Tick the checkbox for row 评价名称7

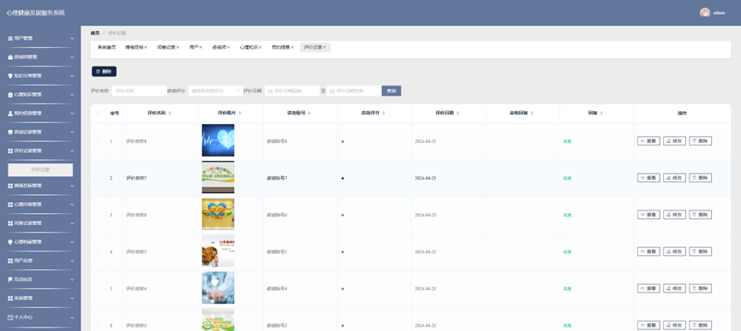[x=96, y=178]
